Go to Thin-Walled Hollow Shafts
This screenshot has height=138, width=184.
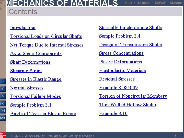[128, 105]
